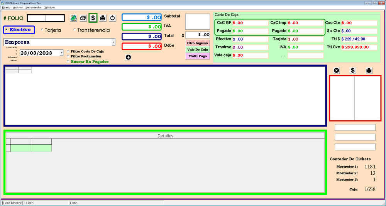Click the second blank field below red list

click(x=355, y=137)
